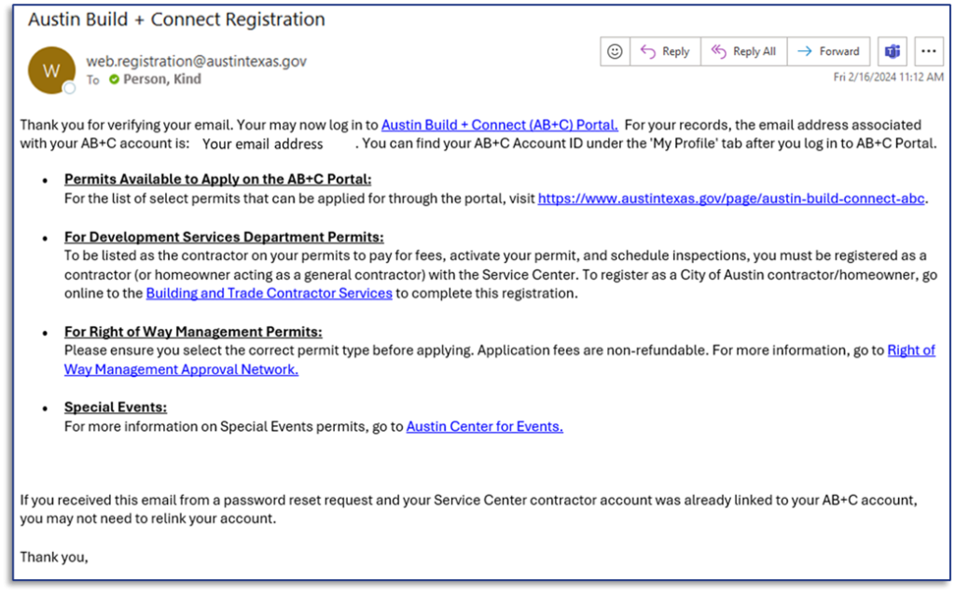Click the subject Austin Build + Connect Registration

coord(176,19)
